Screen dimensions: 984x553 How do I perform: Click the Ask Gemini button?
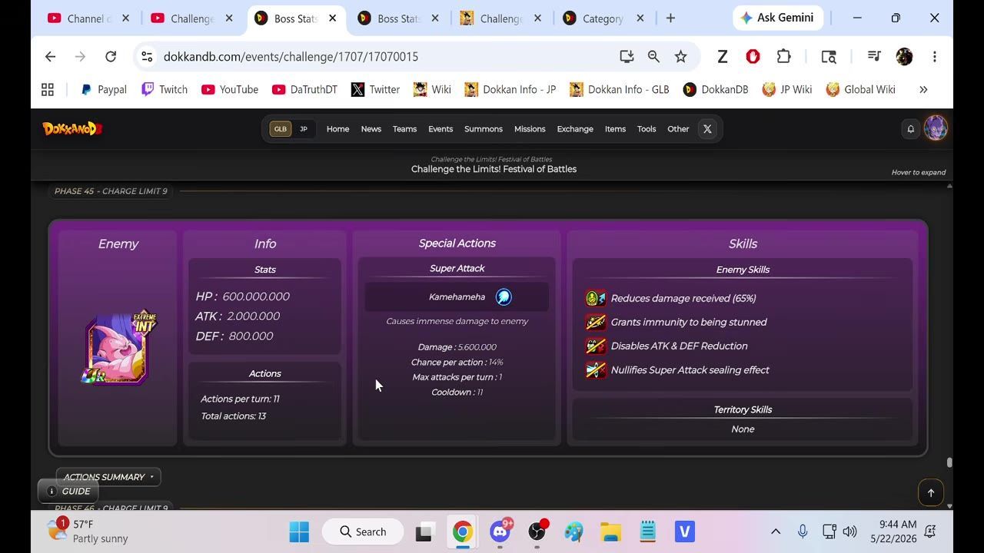pos(778,18)
